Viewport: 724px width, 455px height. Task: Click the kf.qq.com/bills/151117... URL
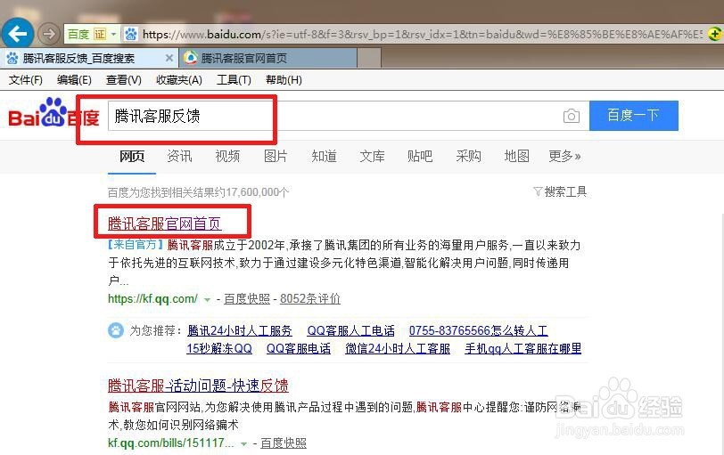click(171, 443)
